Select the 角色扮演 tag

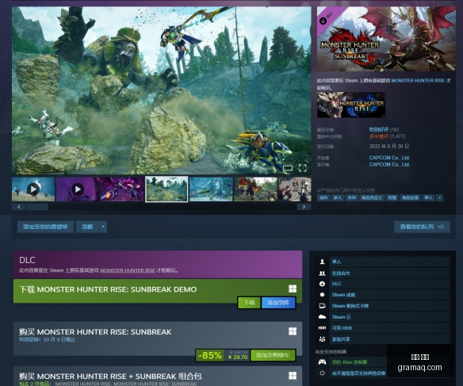410,197
